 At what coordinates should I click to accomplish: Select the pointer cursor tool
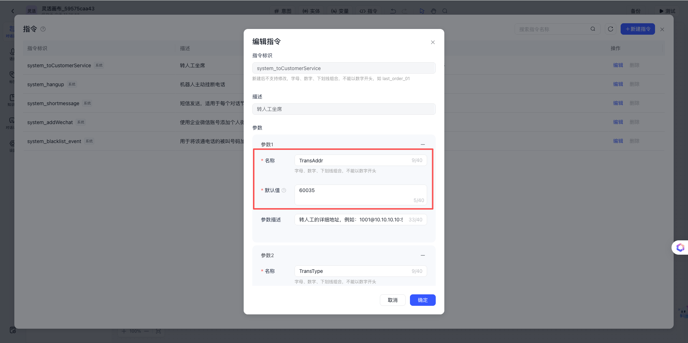(422, 11)
